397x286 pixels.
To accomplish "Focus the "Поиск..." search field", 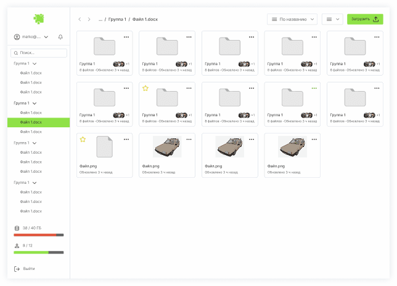I will 39,53.
